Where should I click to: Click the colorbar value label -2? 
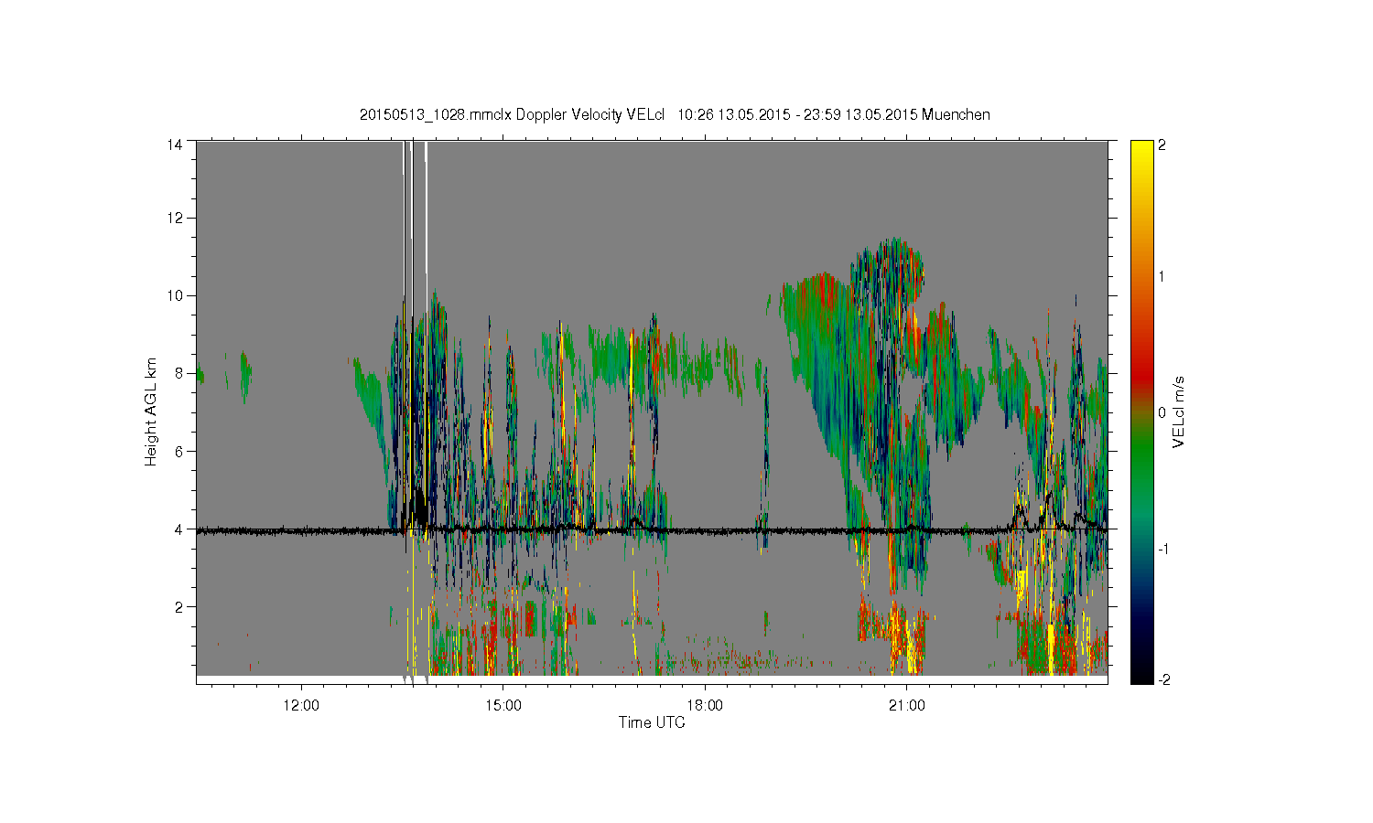click(1162, 679)
